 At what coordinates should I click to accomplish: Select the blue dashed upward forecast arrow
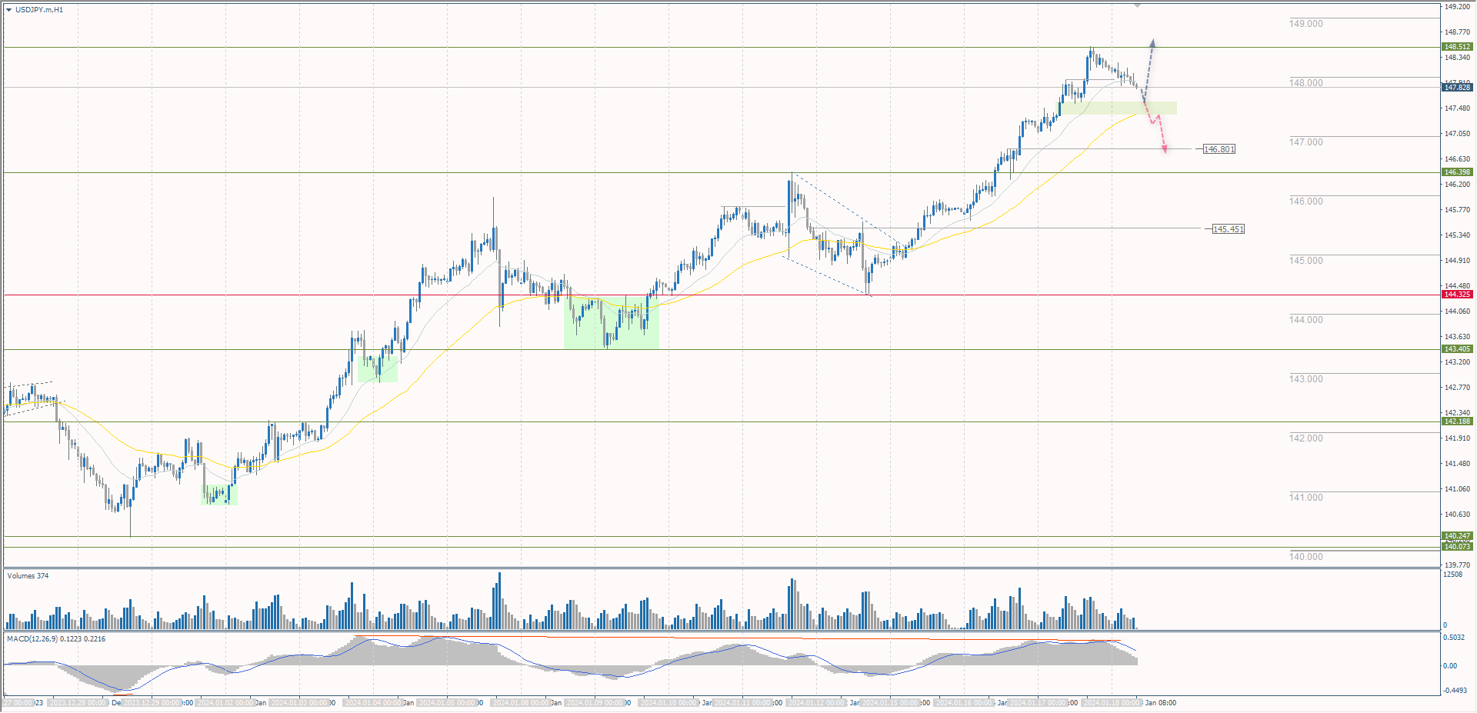pos(1149,69)
